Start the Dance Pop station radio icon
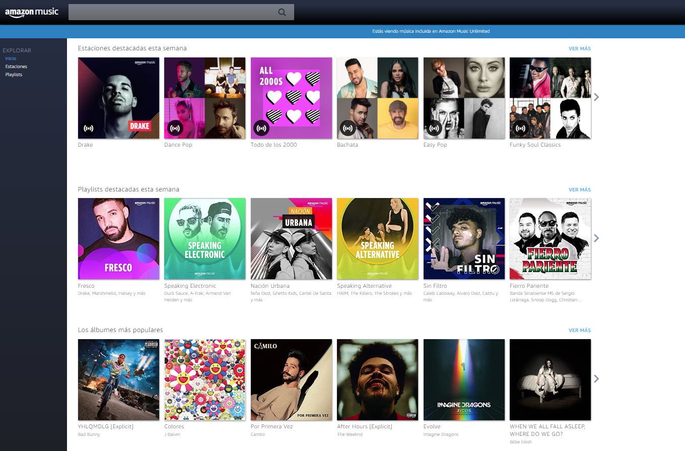The image size is (685, 451). 175,128
